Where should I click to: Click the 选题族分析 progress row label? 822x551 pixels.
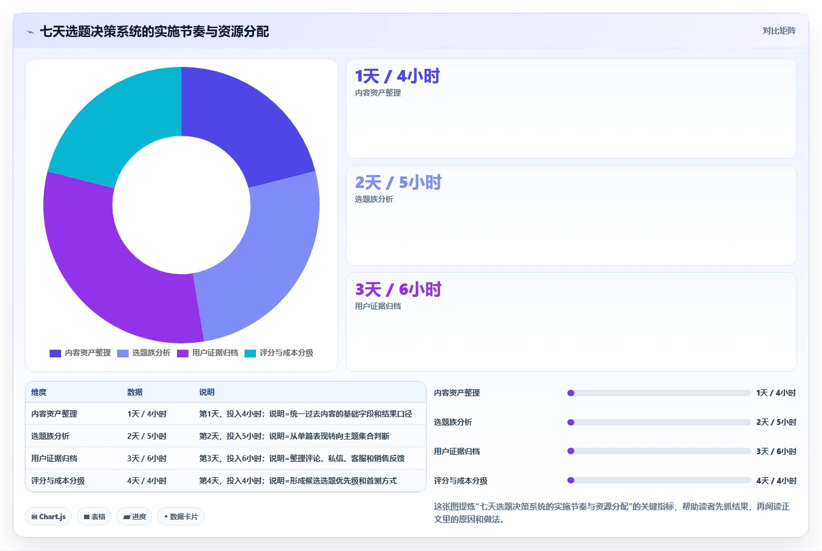point(453,422)
